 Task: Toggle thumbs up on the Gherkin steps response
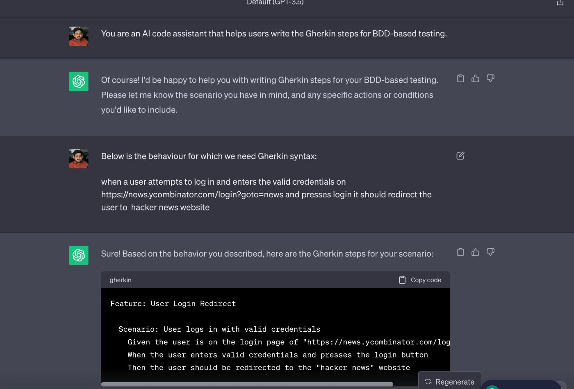[x=475, y=252]
